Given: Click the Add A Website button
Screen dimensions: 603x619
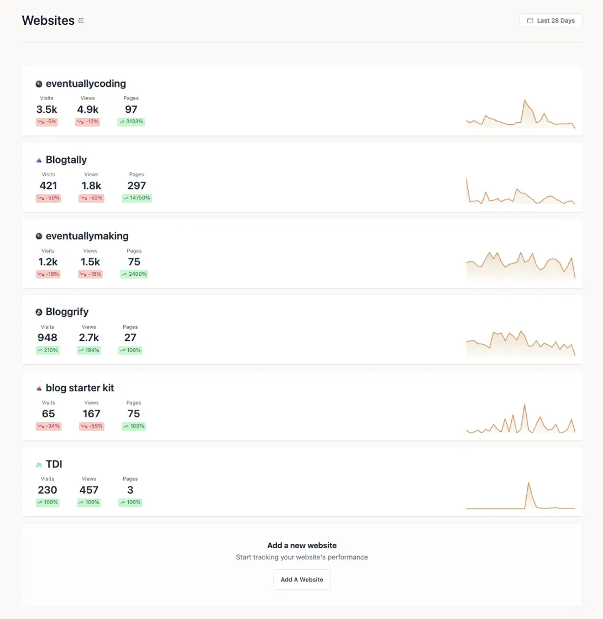Looking at the screenshot, I should pos(301,579).
